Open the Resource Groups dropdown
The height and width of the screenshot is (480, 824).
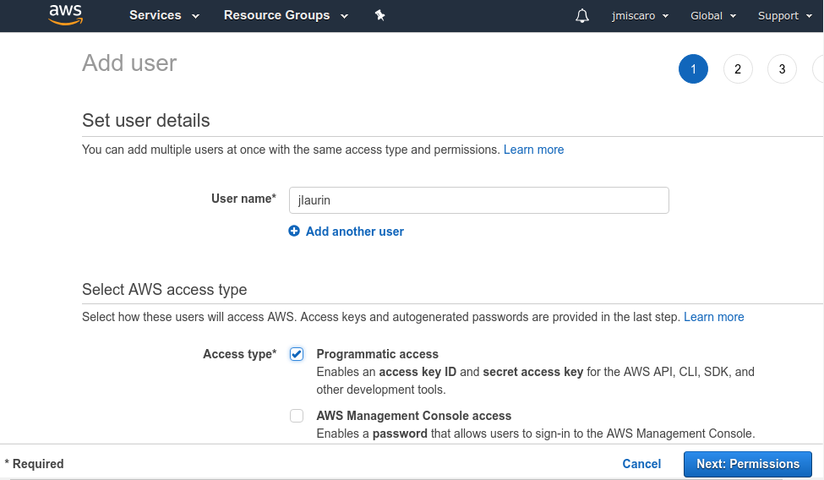286,15
